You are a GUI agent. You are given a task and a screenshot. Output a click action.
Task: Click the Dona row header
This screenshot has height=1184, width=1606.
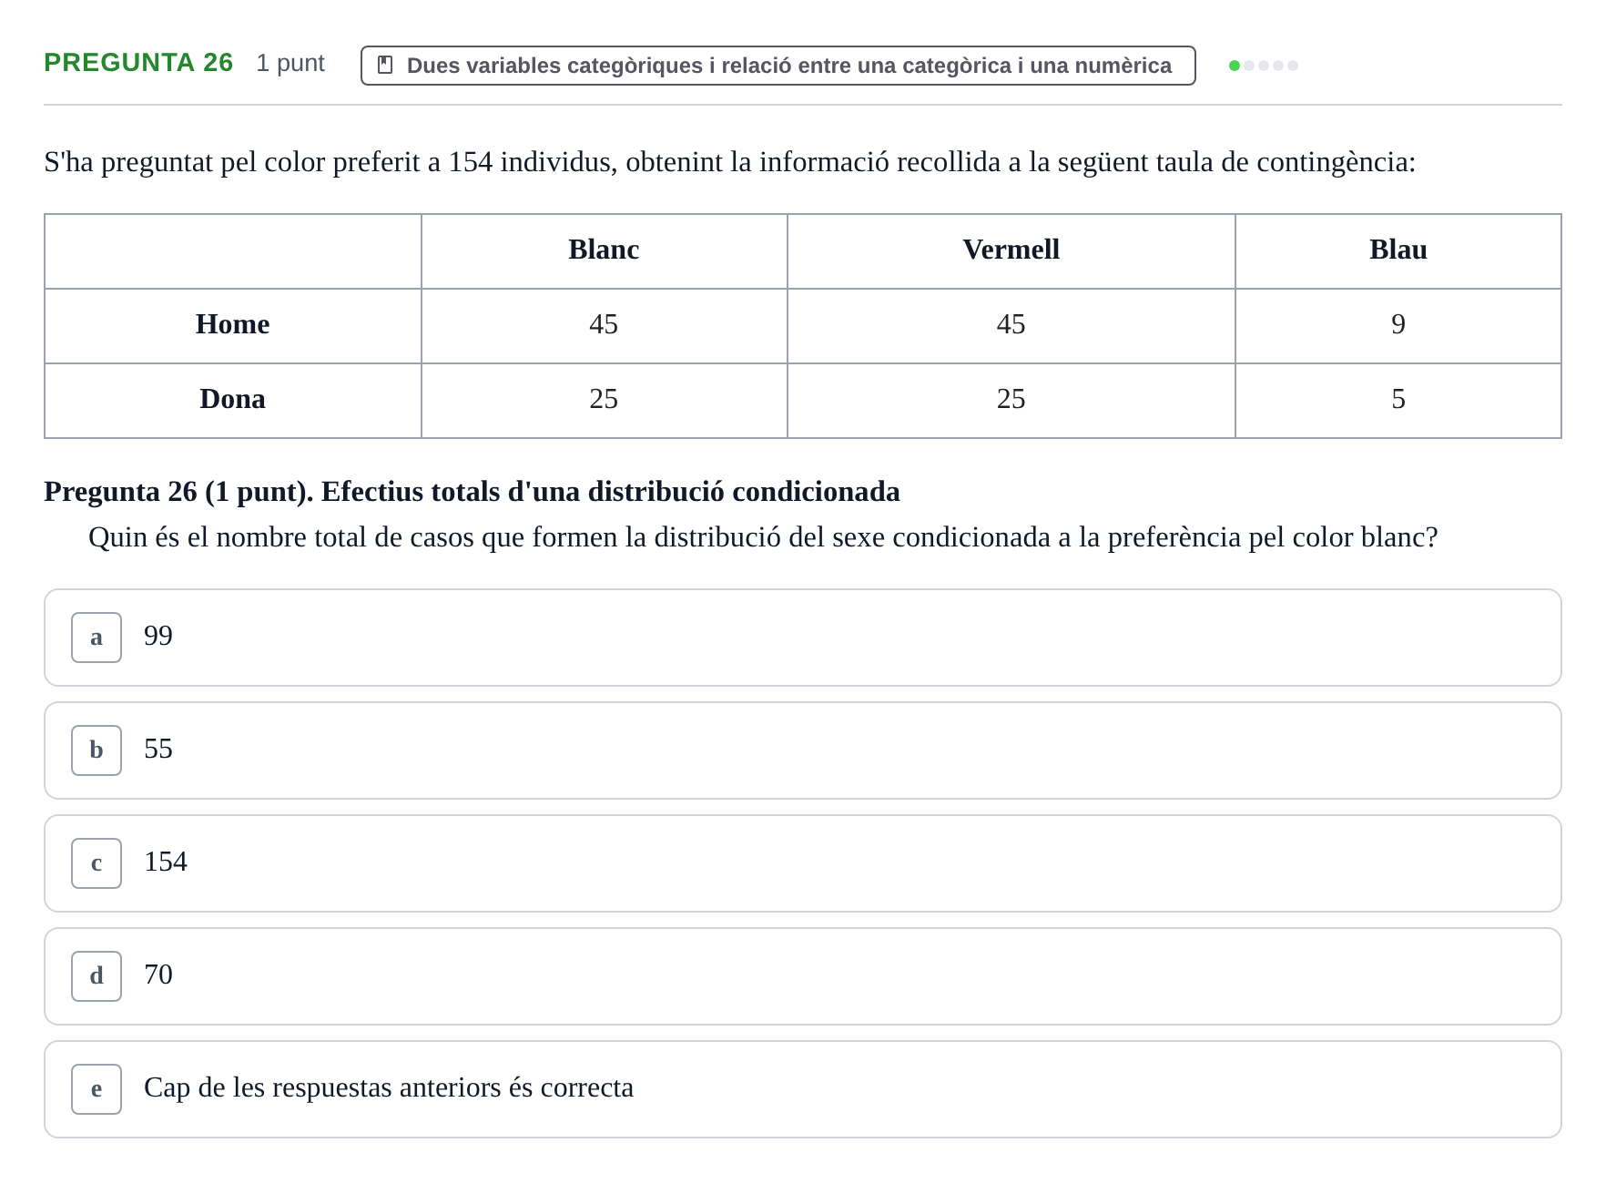232,400
